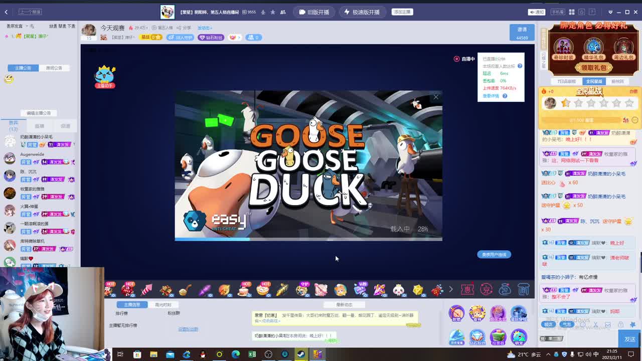Select the 7日贡献榜 tab
Viewport: 642px width, 361px height.
pos(566,81)
